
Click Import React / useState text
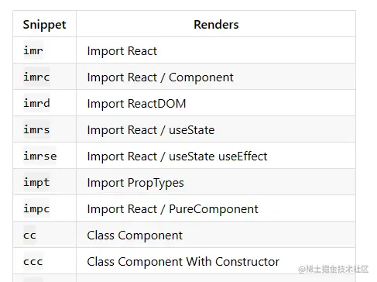(x=151, y=130)
